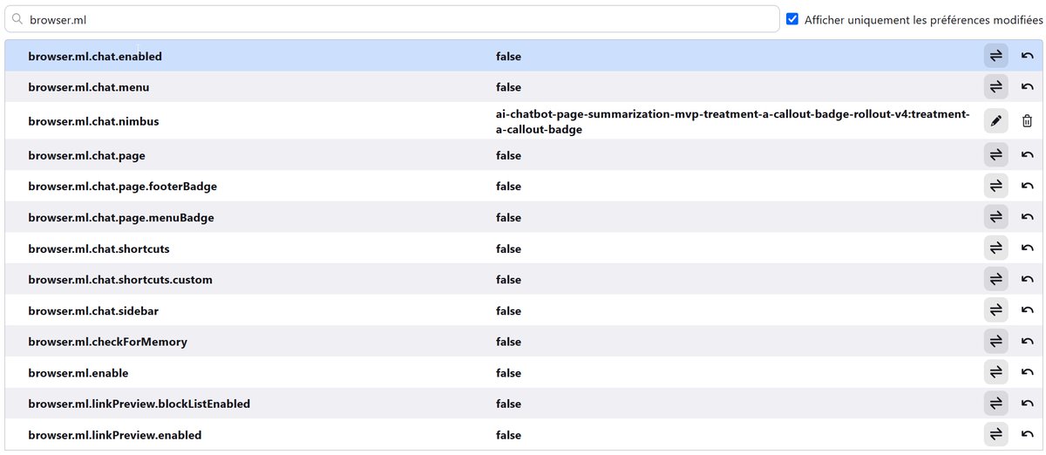The height and width of the screenshot is (455, 1046).
Task: Edit browser.ml.chat.nimbus value with pencil
Action: click(x=996, y=121)
